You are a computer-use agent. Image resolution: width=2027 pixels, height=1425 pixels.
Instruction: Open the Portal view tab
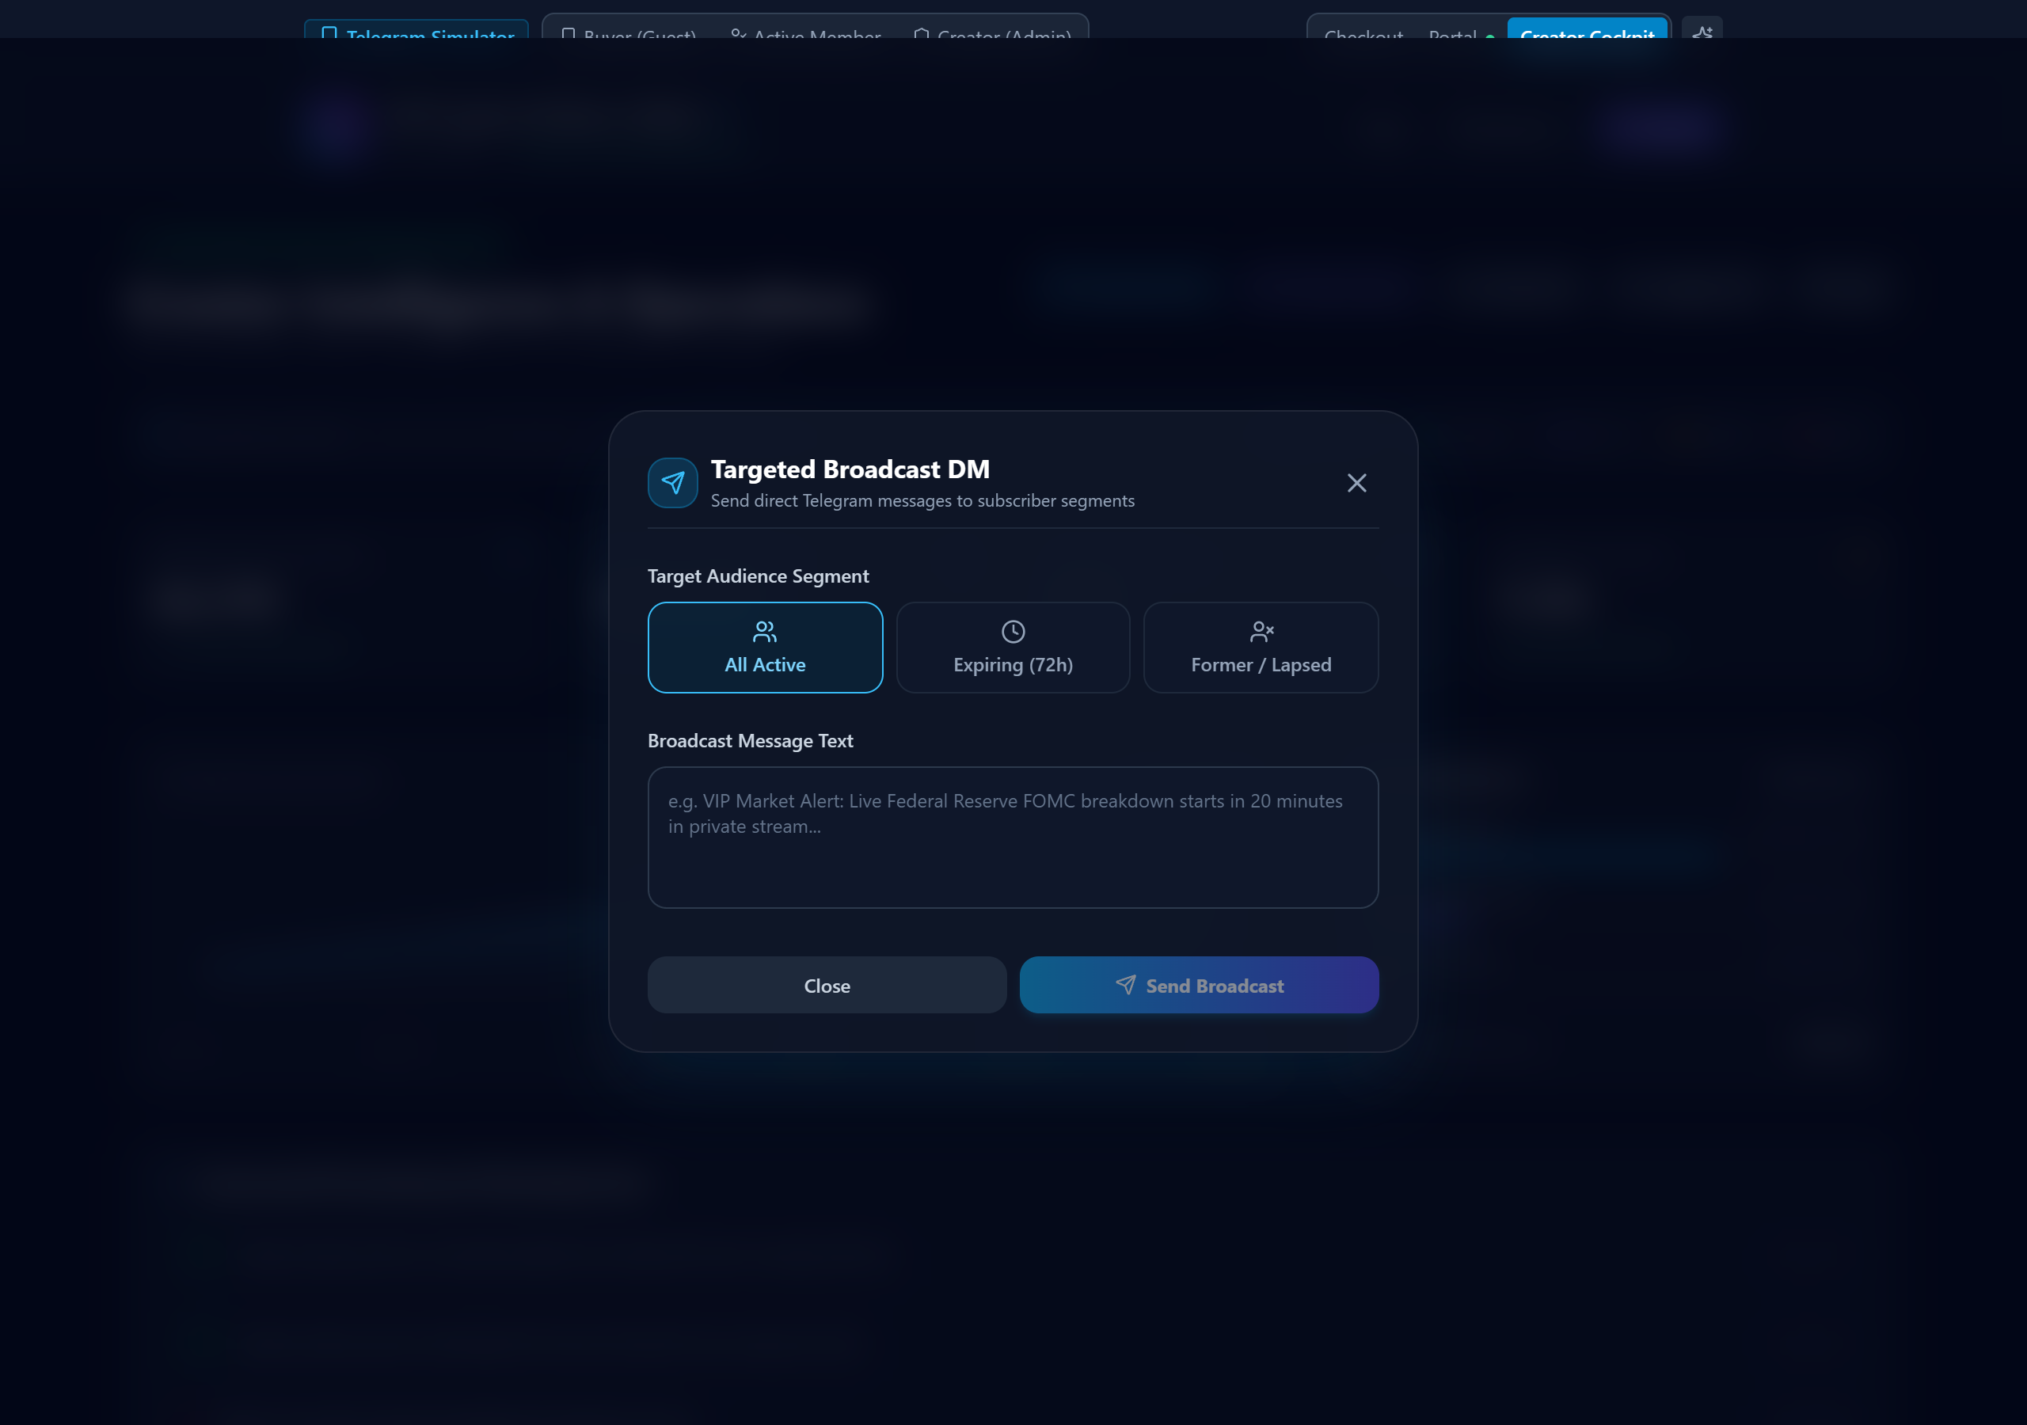tap(1459, 32)
